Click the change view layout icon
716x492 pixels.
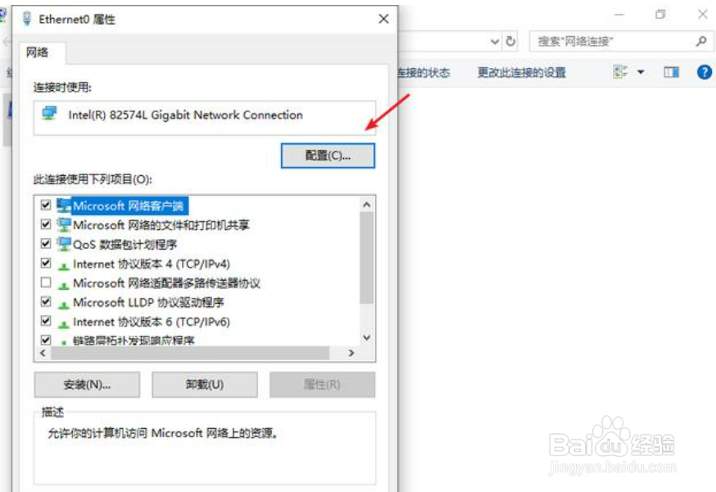[620, 72]
